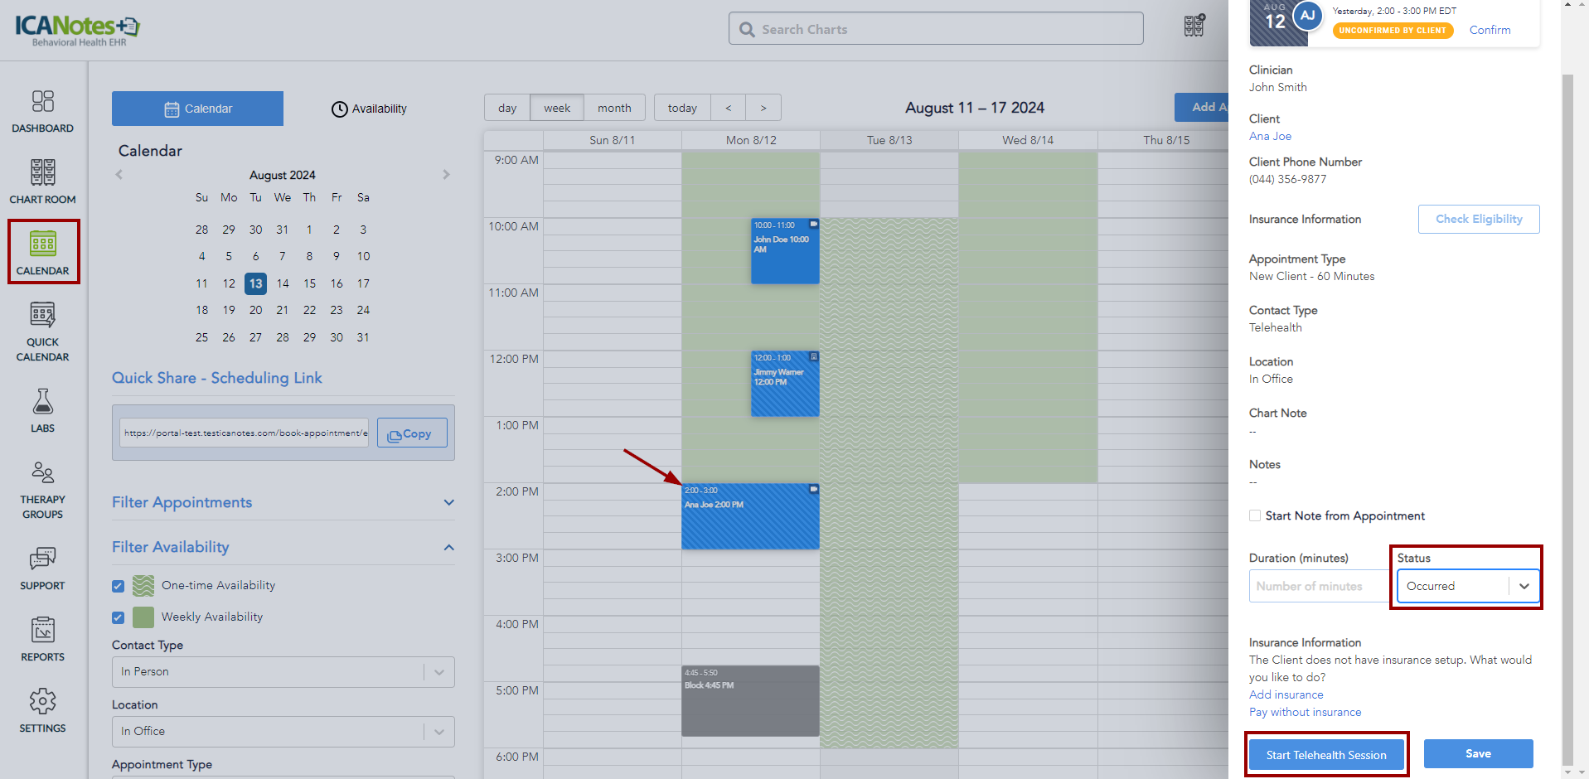
Task: Uncheck Weekly Availability filter
Action: pyautogui.click(x=118, y=617)
